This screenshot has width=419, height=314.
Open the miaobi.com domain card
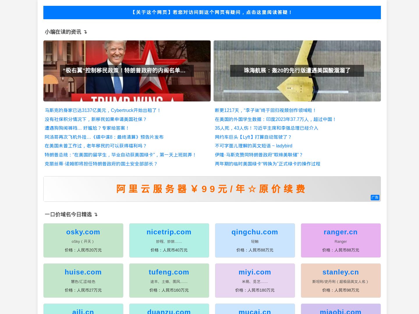coord(341,309)
